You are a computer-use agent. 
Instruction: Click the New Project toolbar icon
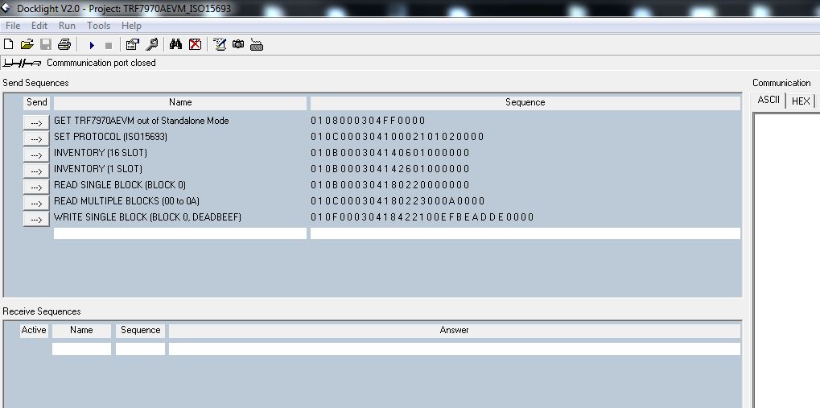point(8,45)
